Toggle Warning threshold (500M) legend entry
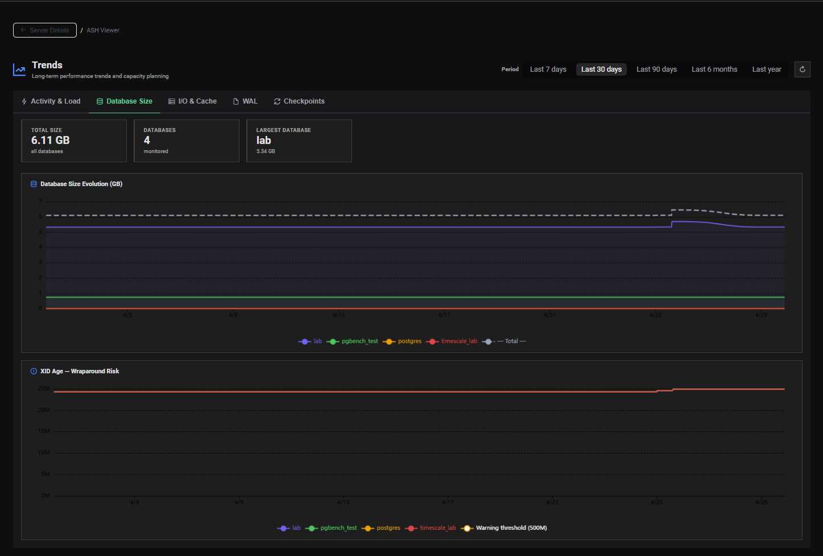This screenshot has height=556, width=823. [504, 528]
